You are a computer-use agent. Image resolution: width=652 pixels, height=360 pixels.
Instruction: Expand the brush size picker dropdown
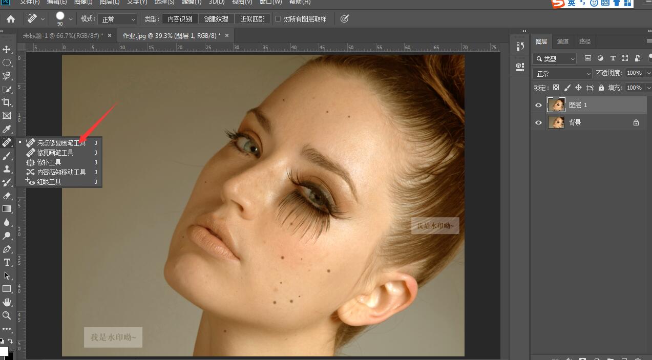click(x=71, y=19)
